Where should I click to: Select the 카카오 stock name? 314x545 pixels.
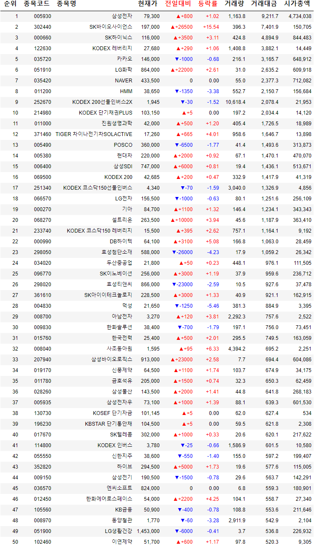pyautogui.click(x=125, y=59)
